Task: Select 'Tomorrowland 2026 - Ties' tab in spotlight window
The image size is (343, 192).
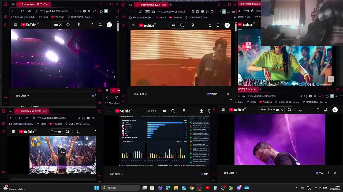Action: point(33,4)
